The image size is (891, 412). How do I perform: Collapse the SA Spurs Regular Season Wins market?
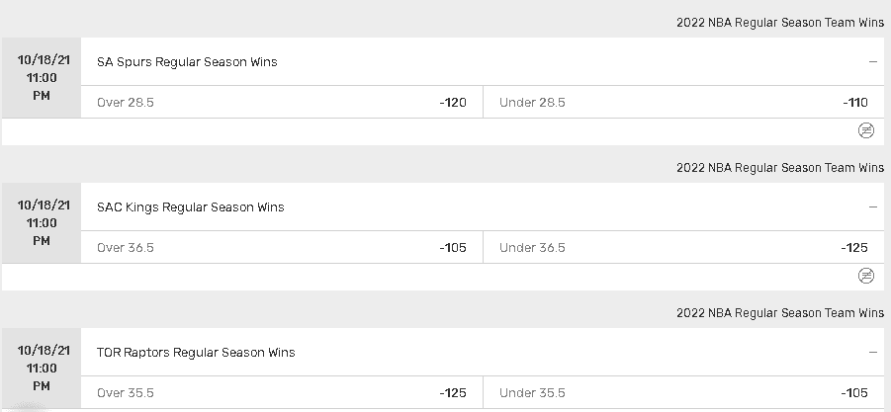(873, 62)
